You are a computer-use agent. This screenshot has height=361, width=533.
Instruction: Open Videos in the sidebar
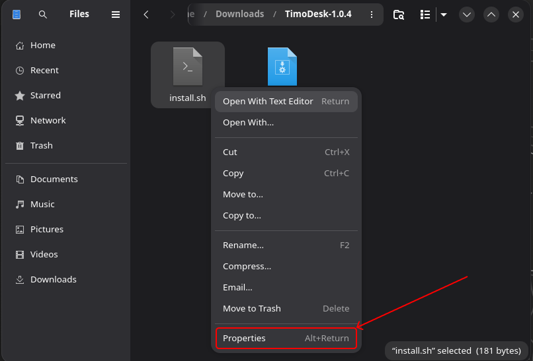tap(66, 255)
